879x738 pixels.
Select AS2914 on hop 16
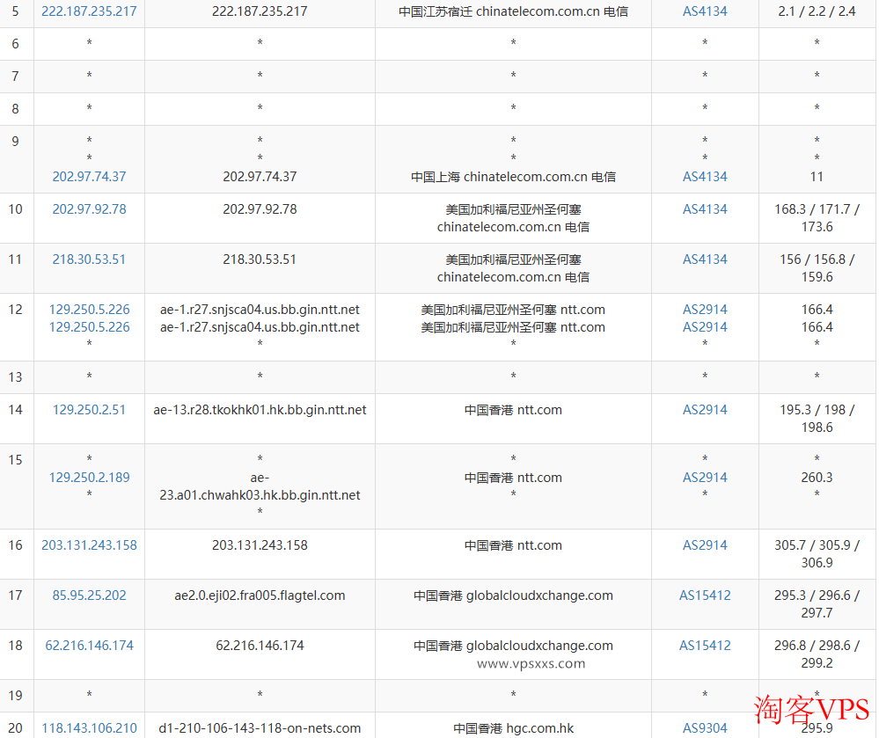click(705, 545)
